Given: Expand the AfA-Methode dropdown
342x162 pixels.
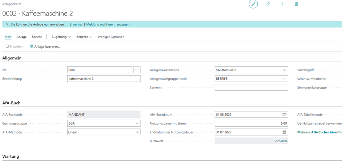Looking at the screenshot, I should (137, 132).
